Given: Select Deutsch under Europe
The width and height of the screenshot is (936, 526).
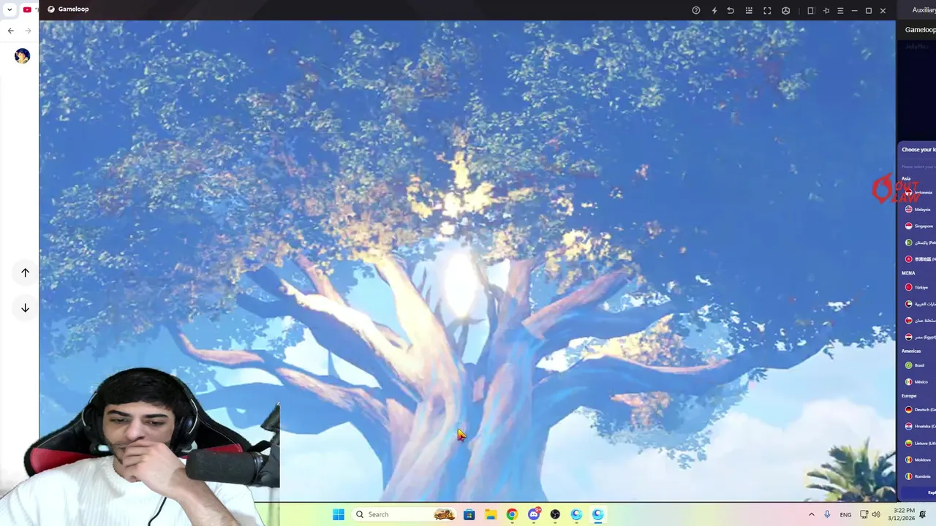Looking at the screenshot, I should [x=920, y=410].
